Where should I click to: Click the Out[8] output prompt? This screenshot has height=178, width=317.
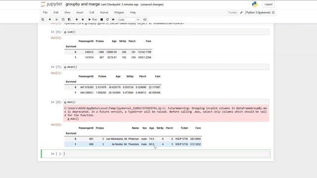click(x=56, y=125)
